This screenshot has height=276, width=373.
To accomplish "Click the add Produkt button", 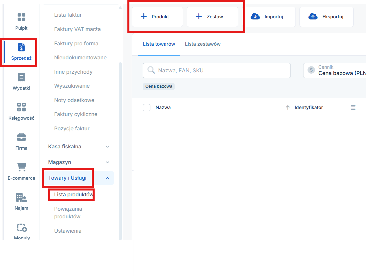I will pos(157,17).
